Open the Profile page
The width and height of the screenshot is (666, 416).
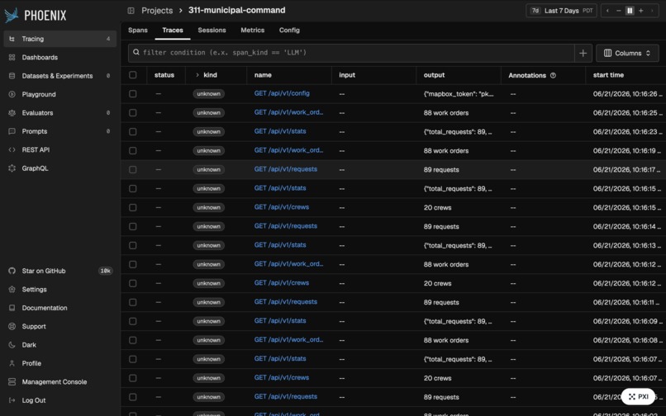[x=59, y=363]
